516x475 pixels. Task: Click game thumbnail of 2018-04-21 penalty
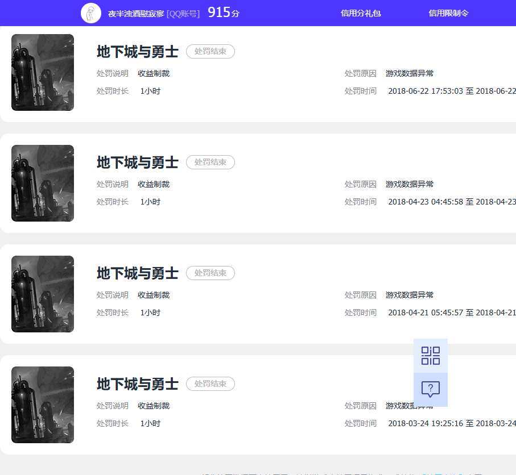click(x=43, y=294)
